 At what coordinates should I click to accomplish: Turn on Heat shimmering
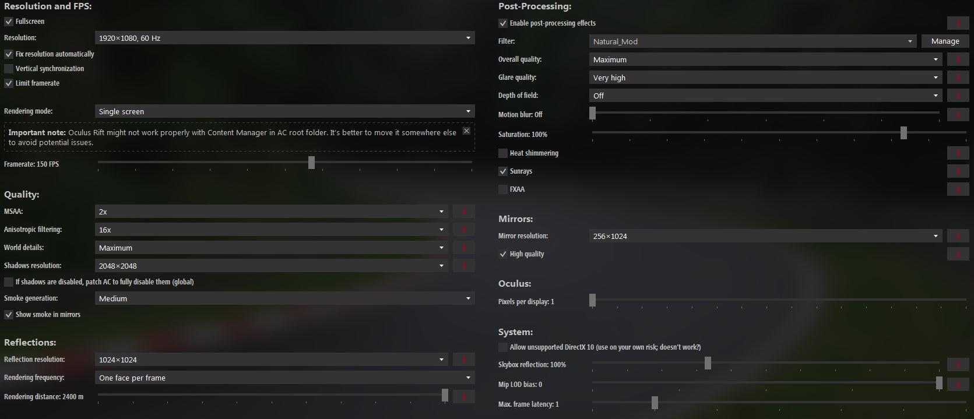pyautogui.click(x=503, y=153)
